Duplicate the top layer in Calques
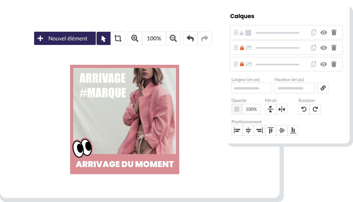Screen dimensions: 353x202 [313, 32]
